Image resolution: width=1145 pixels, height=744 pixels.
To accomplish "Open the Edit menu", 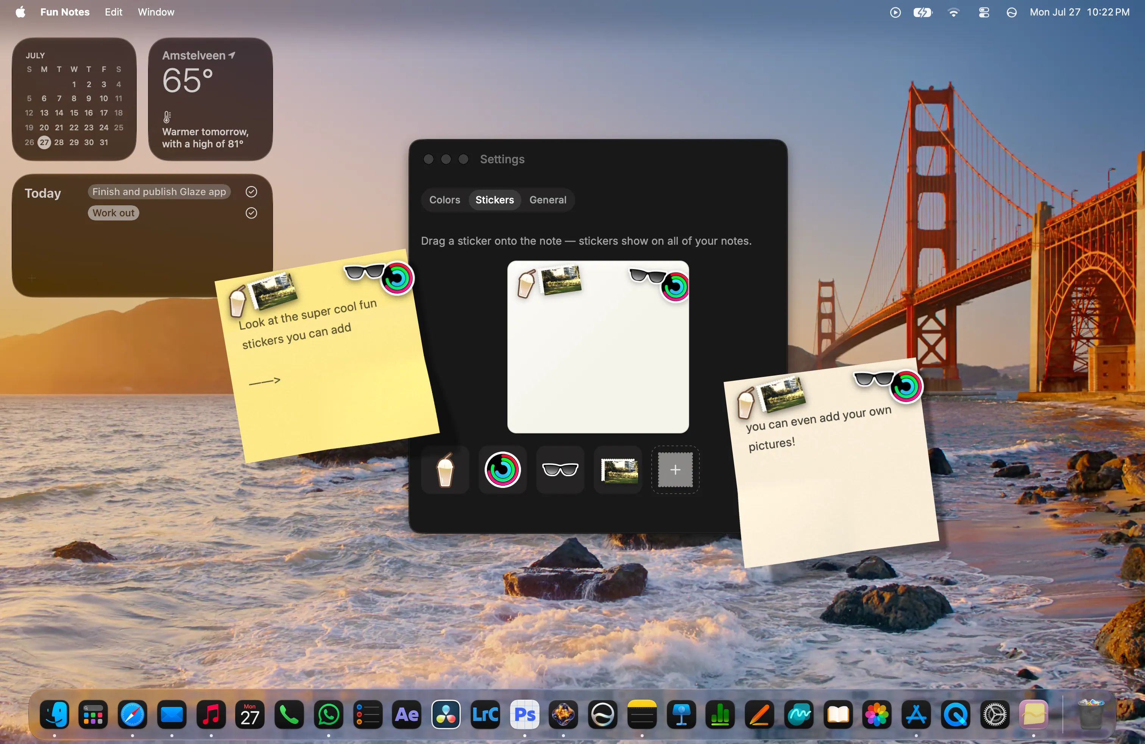I will click(x=114, y=12).
